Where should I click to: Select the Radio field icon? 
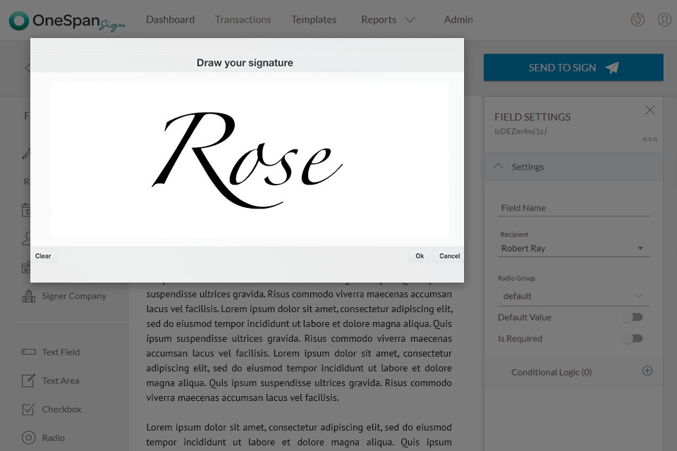28,438
